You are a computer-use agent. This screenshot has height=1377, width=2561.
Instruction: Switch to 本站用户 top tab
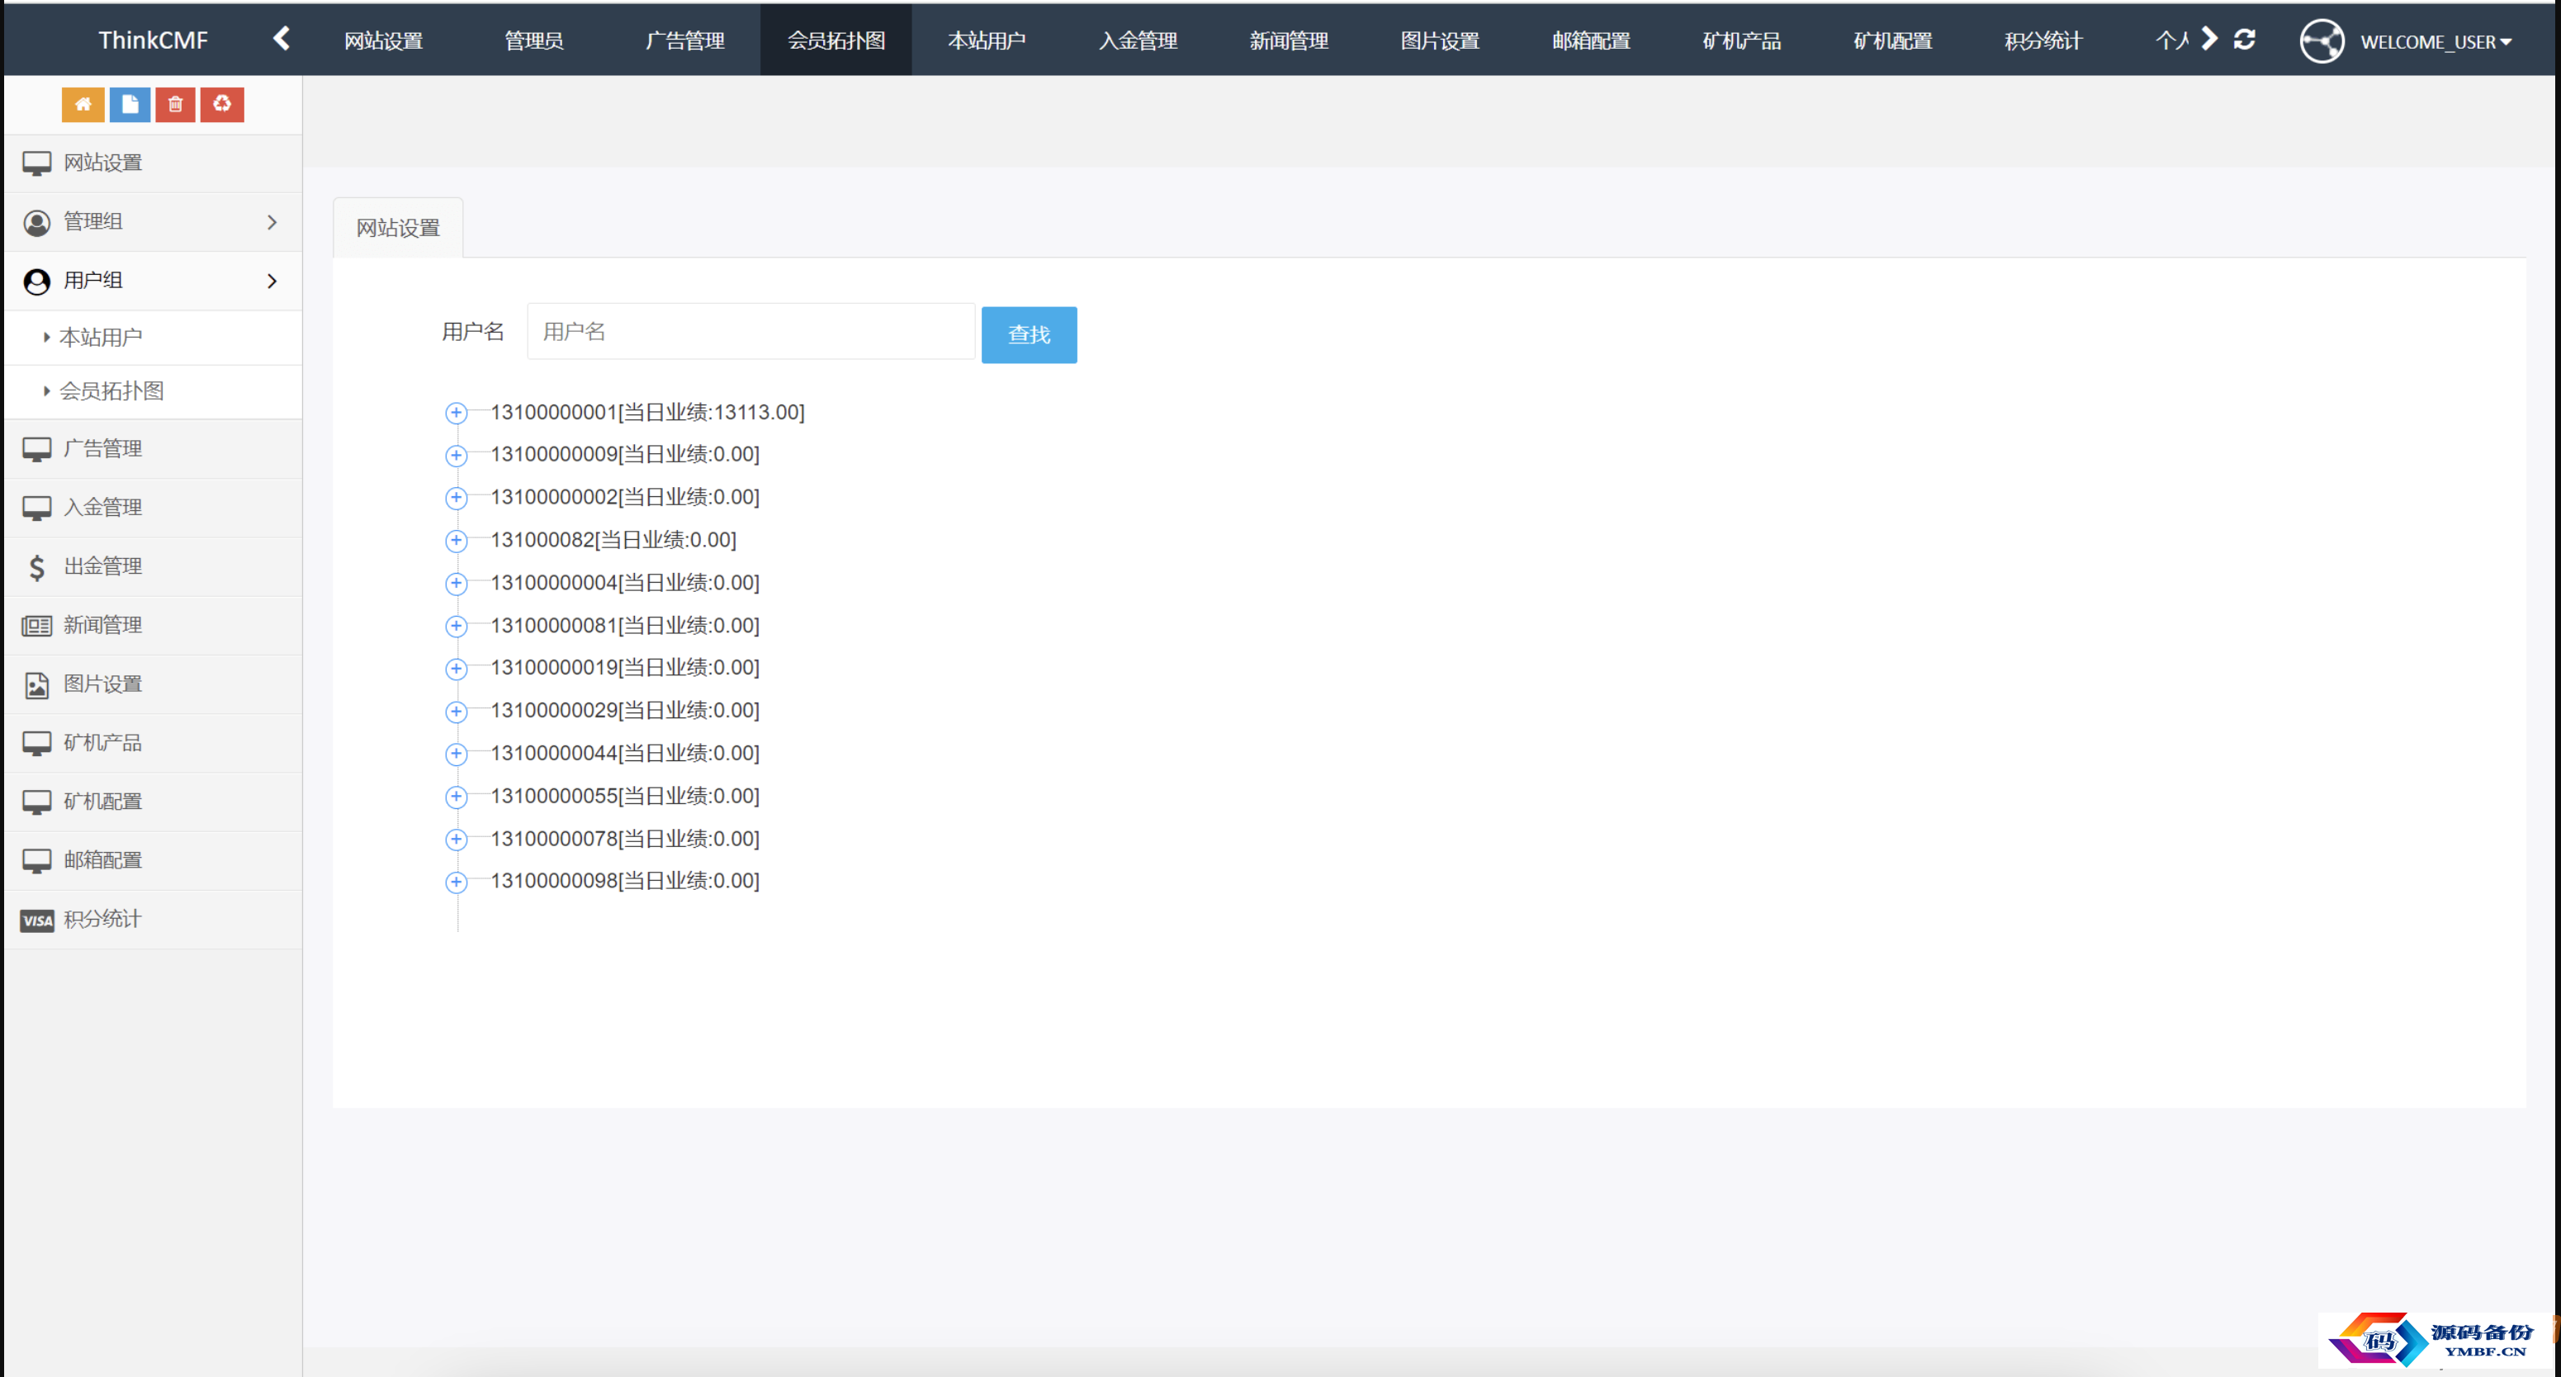[987, 40]
